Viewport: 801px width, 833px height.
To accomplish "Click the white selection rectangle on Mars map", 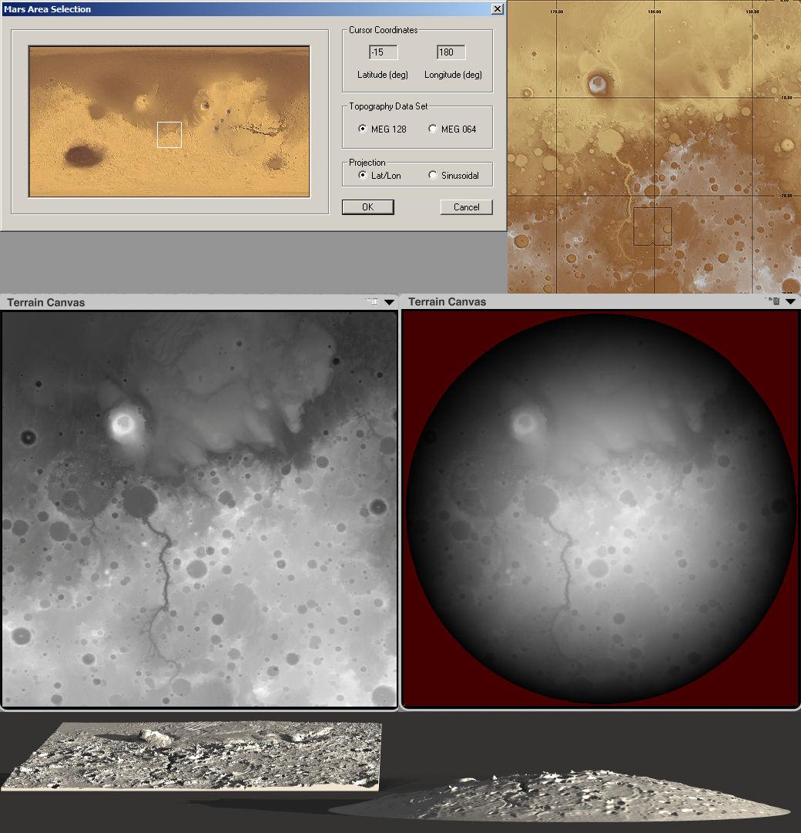I will (169, 134).
